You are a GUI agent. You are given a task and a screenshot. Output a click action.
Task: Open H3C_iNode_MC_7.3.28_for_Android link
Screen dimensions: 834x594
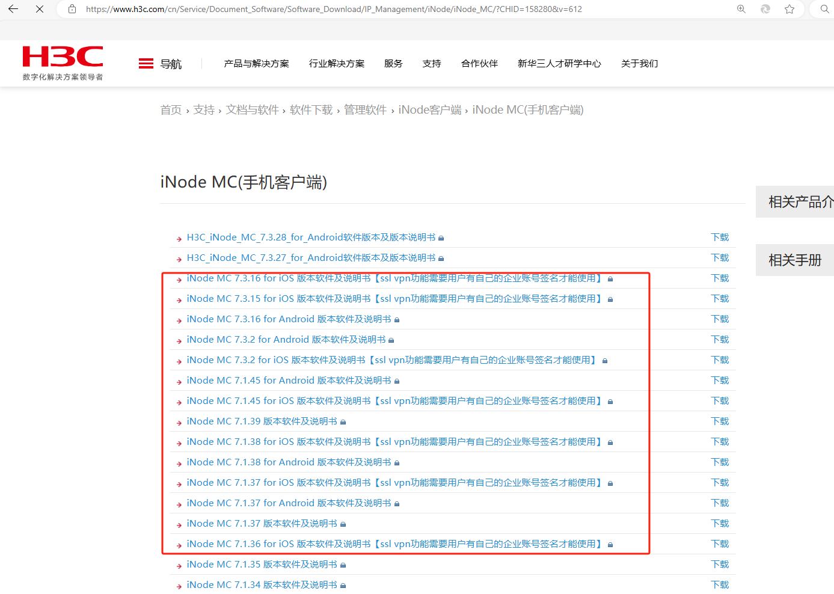311,237
